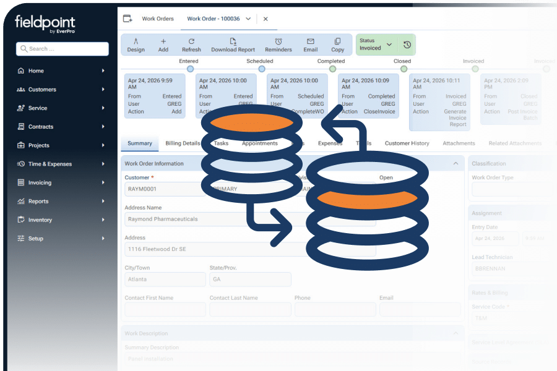This screenshot has width=557, height=371.
Task: Click the Contracts sidebar icon
Action: click(x=21, y=126)
